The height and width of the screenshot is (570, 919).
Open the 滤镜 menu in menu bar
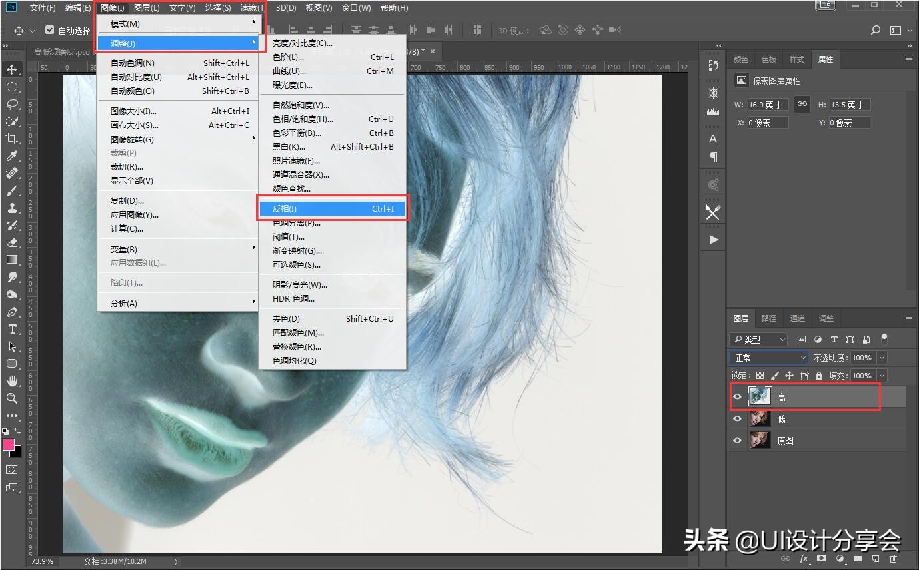252,8
